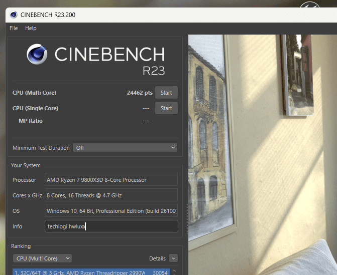Viewport: 337px width, 275px height.
Task: Click the Info text field
Action: pos(111,226)
